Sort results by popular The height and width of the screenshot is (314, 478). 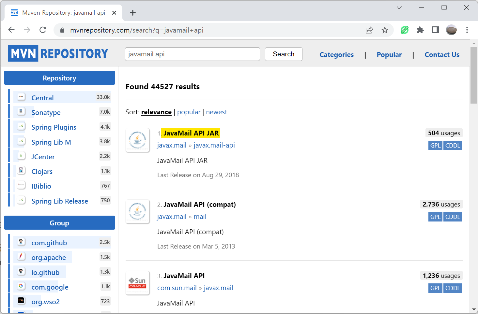coord(189,112)
